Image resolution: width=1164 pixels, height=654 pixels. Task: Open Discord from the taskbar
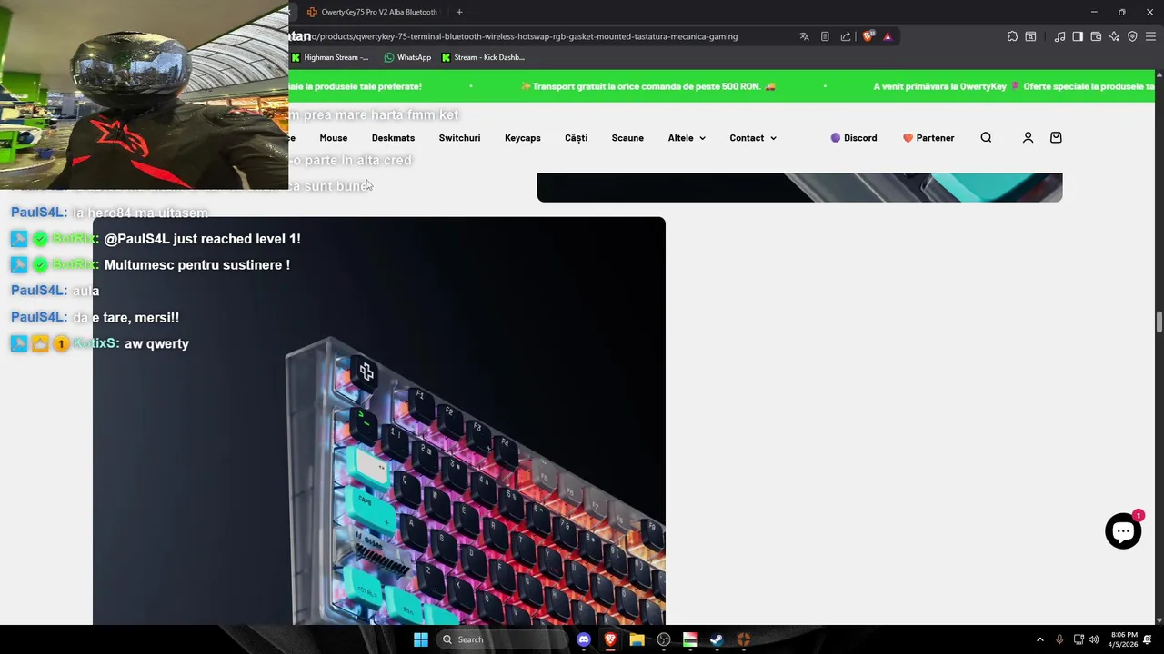pyautogui.click(x=584, y=639)
